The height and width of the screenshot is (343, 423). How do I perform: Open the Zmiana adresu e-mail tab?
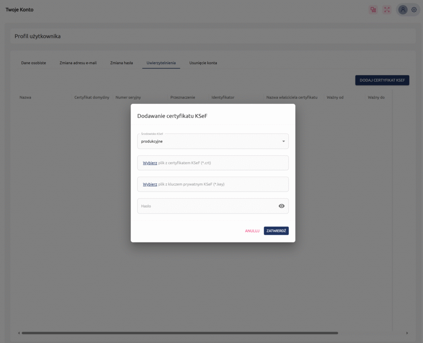point(78,63)
